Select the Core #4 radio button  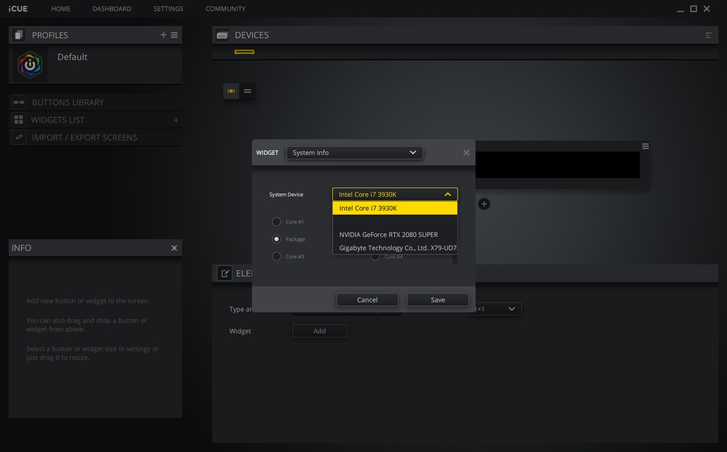pos(375,258)
